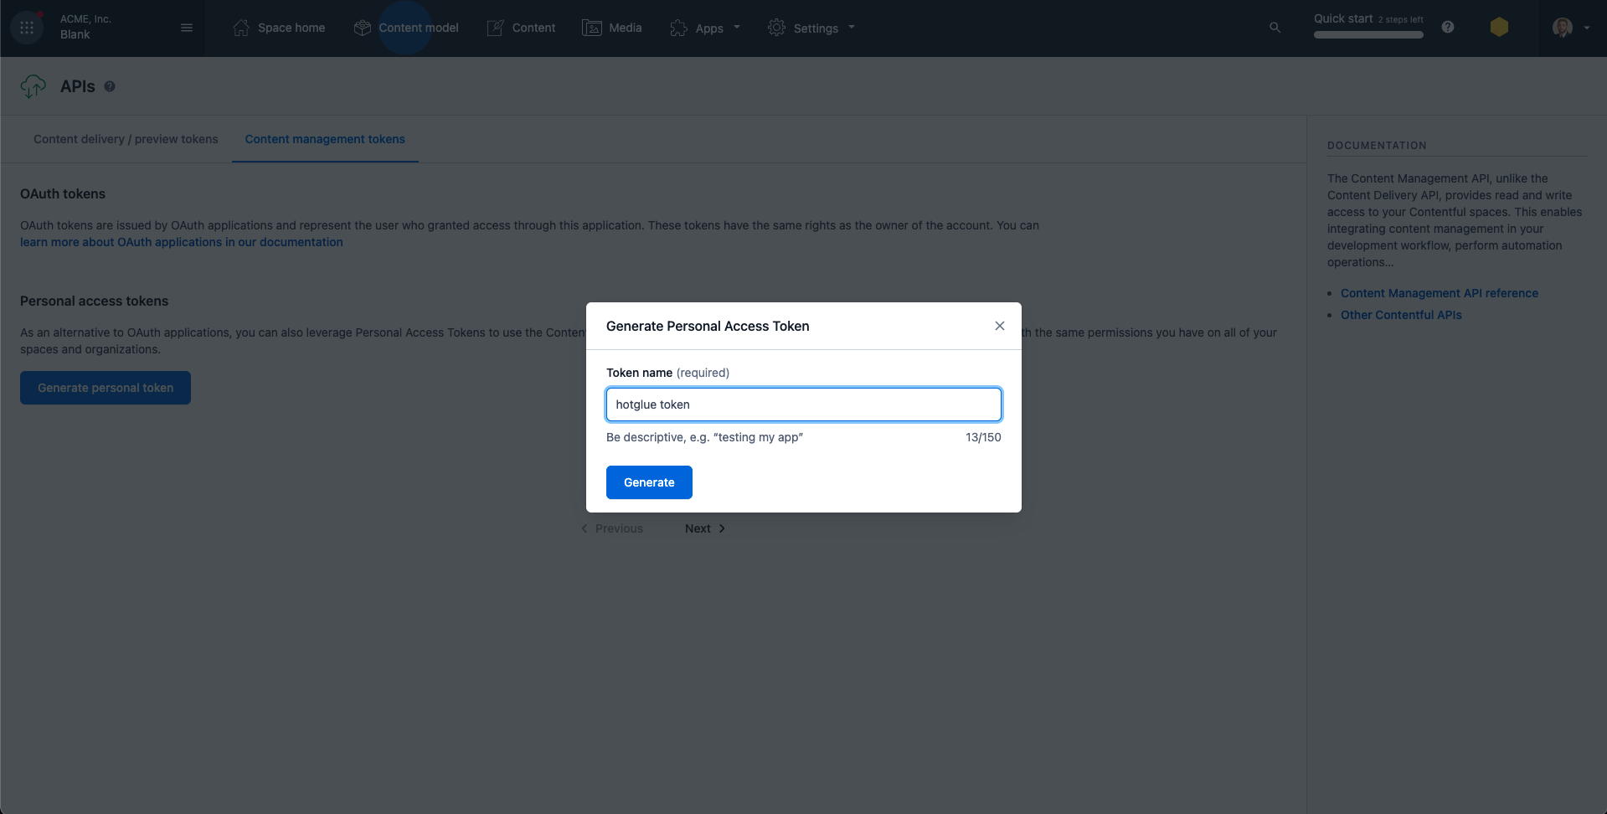Click Previous pagination link
Viewport: 1607px width, 814px height.
612,528
